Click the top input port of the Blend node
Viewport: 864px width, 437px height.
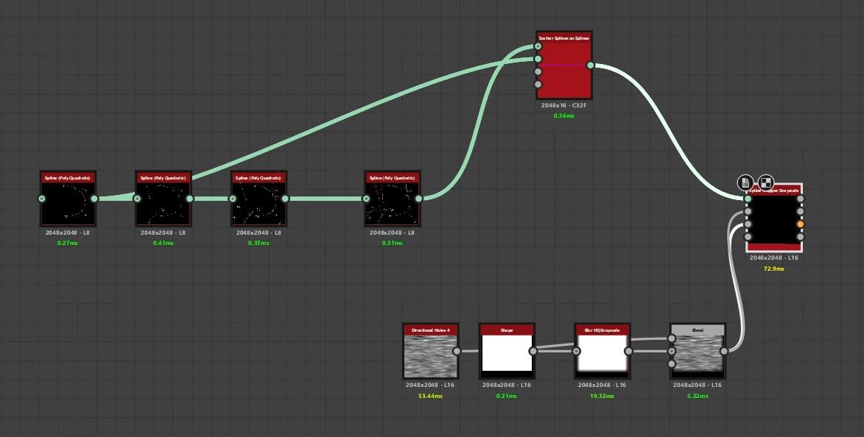[x=672, y=338]
